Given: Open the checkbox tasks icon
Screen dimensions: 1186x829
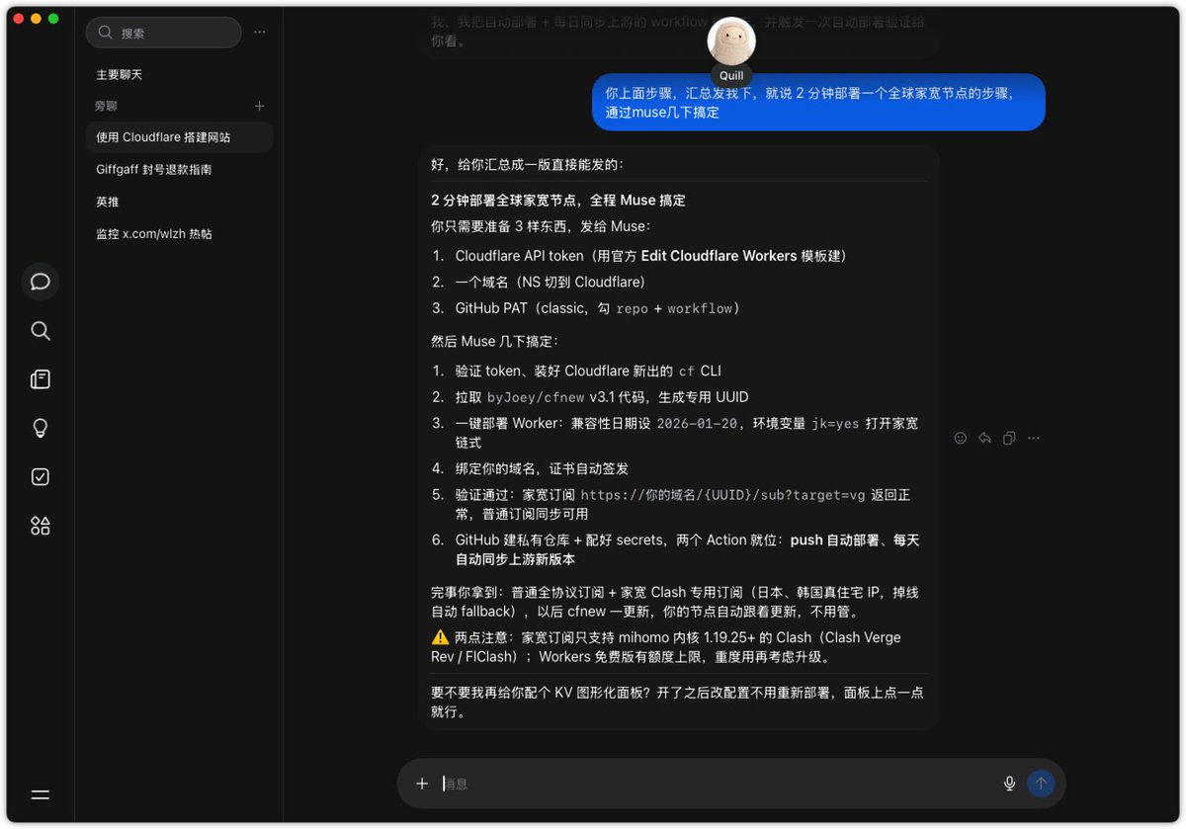Looking at the screenshot, I should tap(41, 477).
